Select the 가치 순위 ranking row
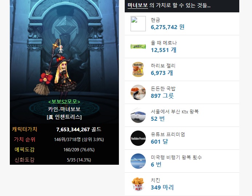This screenshot has height=196, width=252. click(x=64, y=139)
